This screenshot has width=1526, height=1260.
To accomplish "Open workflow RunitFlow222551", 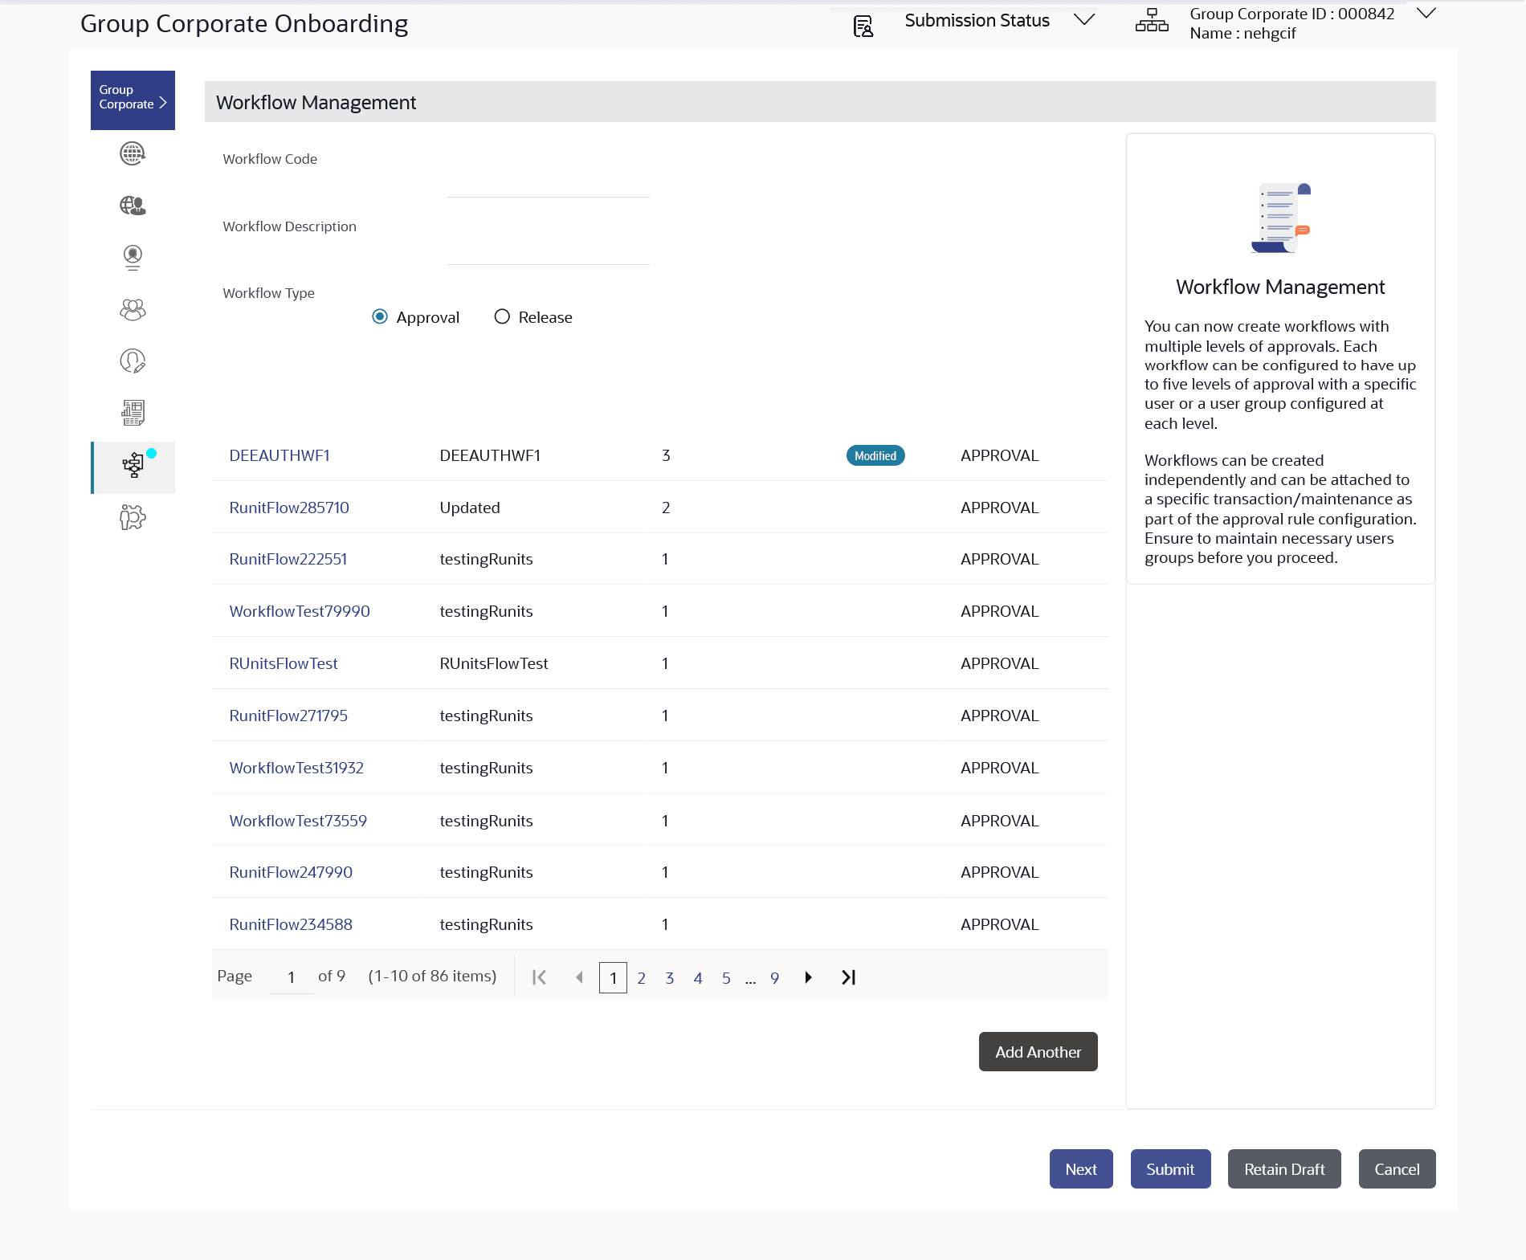I will point(288,559).
